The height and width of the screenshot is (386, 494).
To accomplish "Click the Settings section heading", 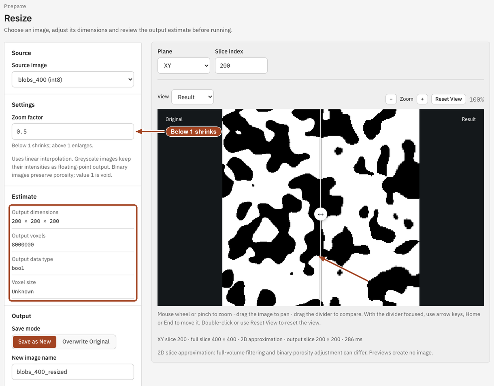I will 23,105.
